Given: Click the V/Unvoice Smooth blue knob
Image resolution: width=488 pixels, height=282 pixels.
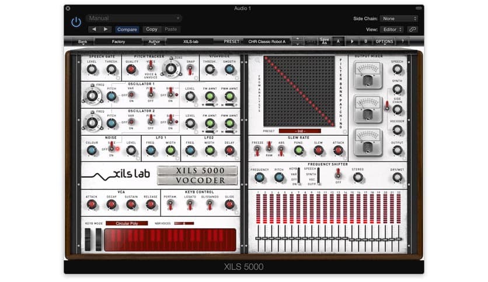Looking at the screenshot, I should (229, 69).
